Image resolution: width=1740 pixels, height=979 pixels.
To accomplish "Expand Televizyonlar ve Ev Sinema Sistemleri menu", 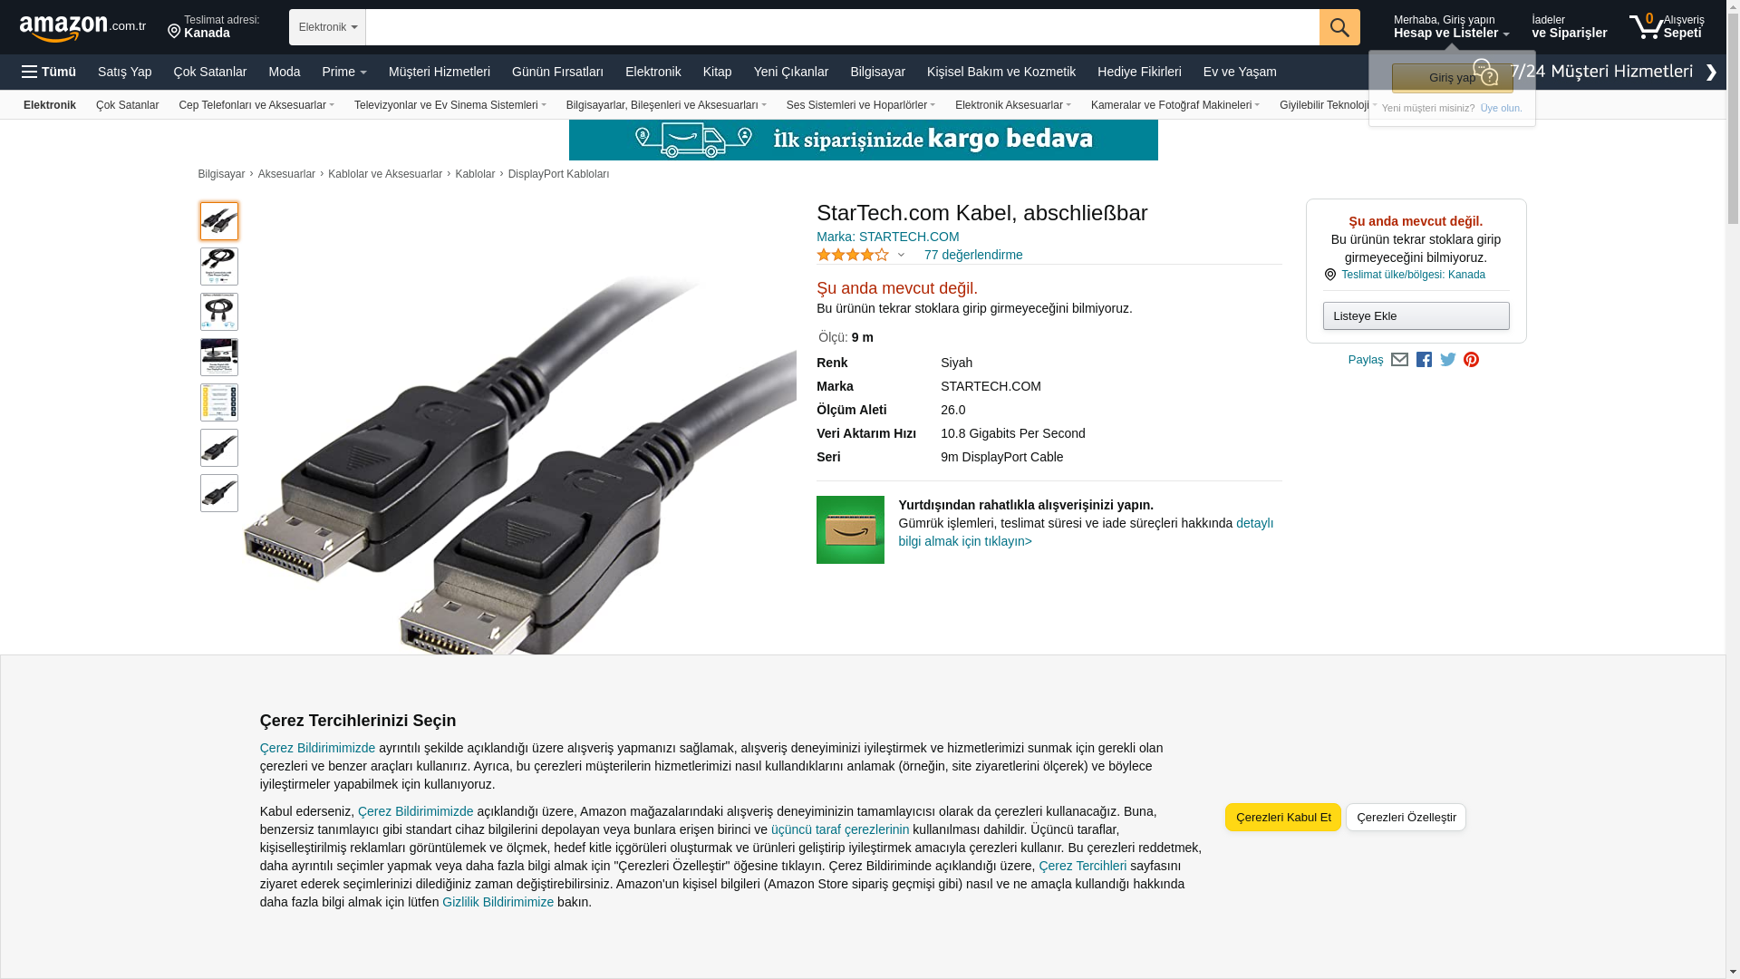I will point(450,105).
